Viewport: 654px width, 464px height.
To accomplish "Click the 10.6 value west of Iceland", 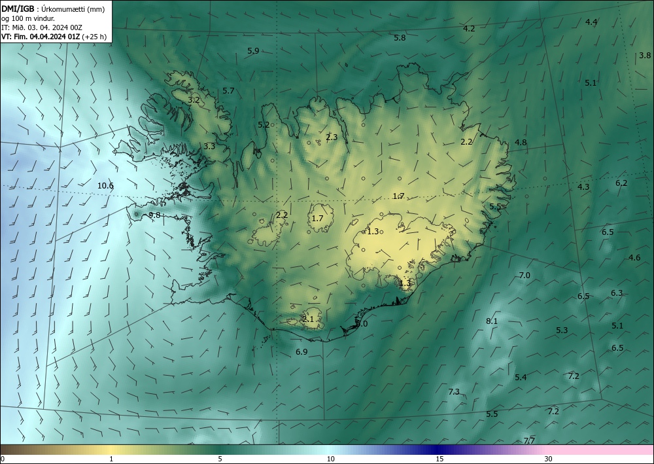I will tap(105, 186).
